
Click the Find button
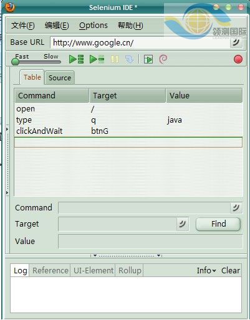pos(218,224)
